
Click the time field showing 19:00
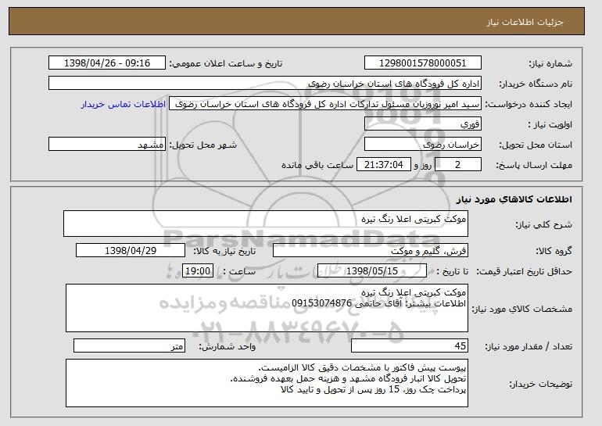point(198,271)
